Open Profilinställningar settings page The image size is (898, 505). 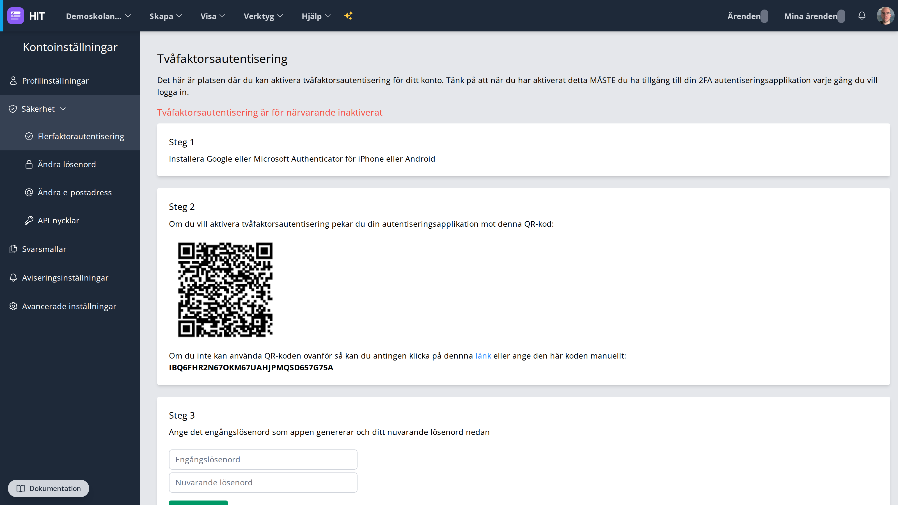coord(70,81)
